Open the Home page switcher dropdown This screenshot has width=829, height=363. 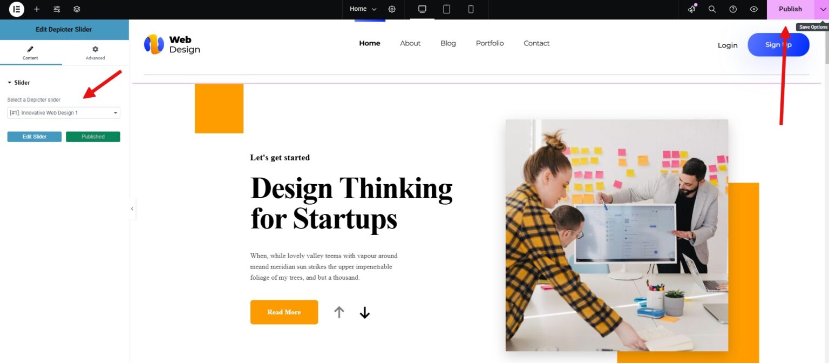[363, 9]
